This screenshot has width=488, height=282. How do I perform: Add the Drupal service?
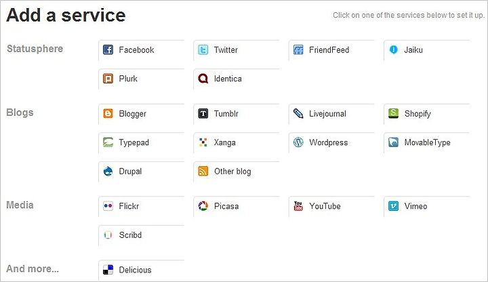point(142,172)
